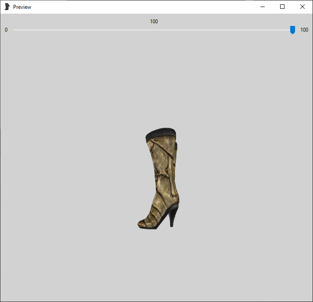Click the boot model in the preview

click(158, 178)
